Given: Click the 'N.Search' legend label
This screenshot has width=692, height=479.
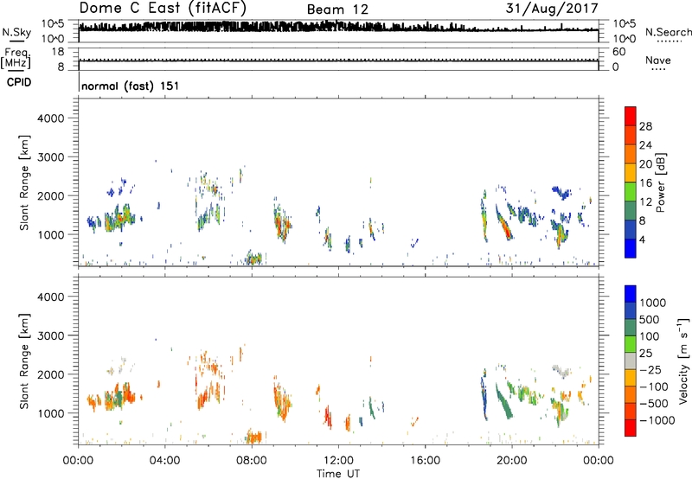Looking at the screenshot, I should (668, 32).
